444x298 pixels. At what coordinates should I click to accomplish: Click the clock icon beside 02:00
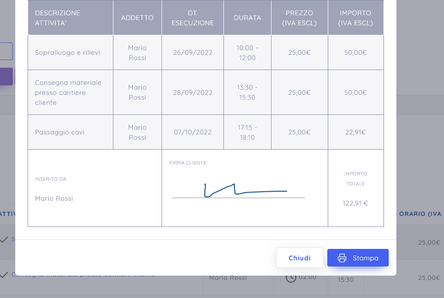291,279
